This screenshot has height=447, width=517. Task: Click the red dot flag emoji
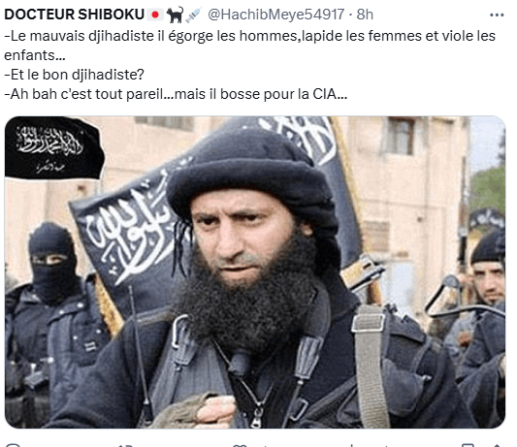(x=155, y=15)
